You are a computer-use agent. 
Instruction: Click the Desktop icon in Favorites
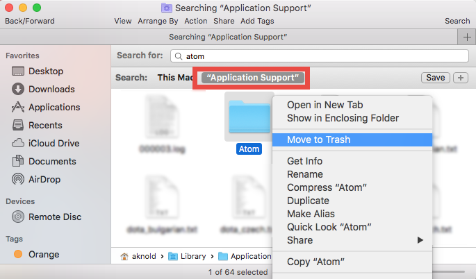pos(18,71)
